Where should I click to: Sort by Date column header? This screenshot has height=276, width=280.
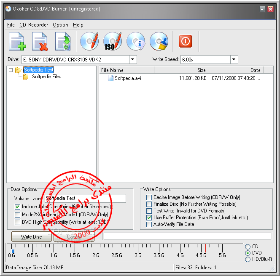(x=236, y=70)
